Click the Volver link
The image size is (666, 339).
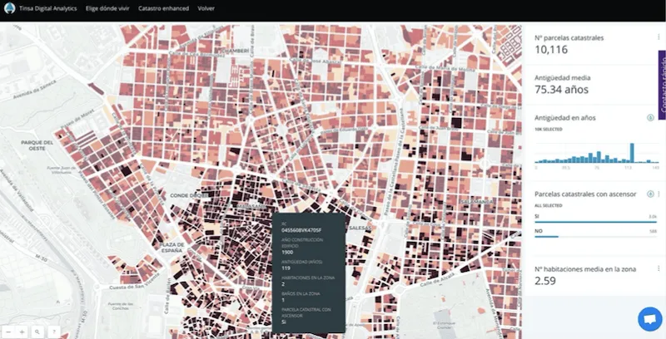click(x=206, y=7)
